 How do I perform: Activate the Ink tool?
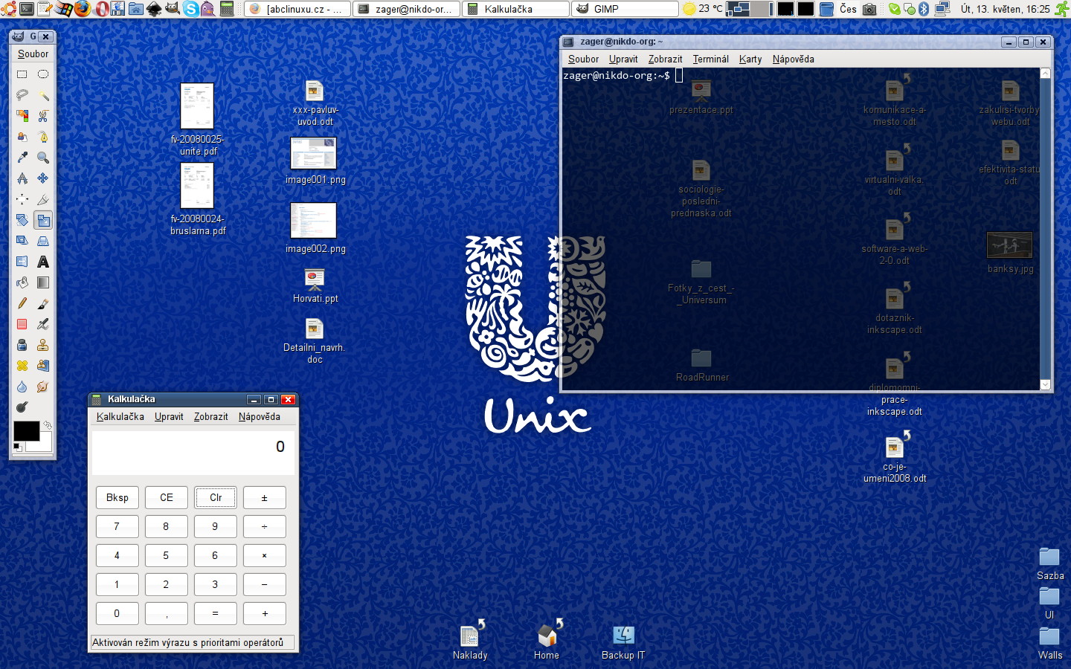(22, 345)
